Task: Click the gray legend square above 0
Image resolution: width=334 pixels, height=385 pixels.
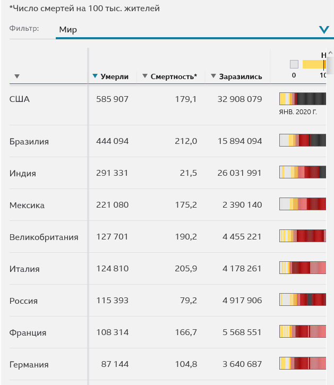Action: [294, 64]
